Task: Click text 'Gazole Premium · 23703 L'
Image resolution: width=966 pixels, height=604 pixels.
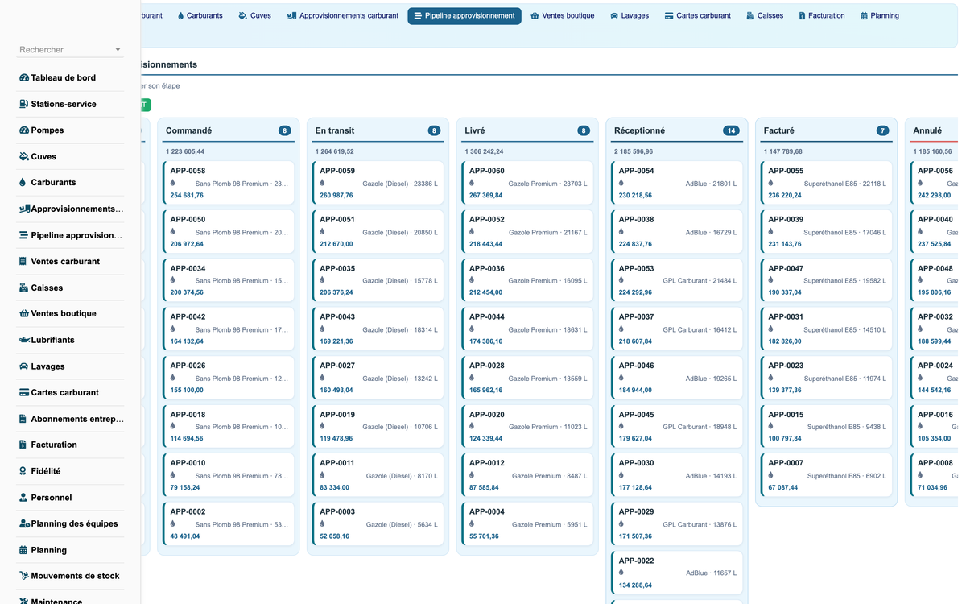Action: (x=547, y=184)
